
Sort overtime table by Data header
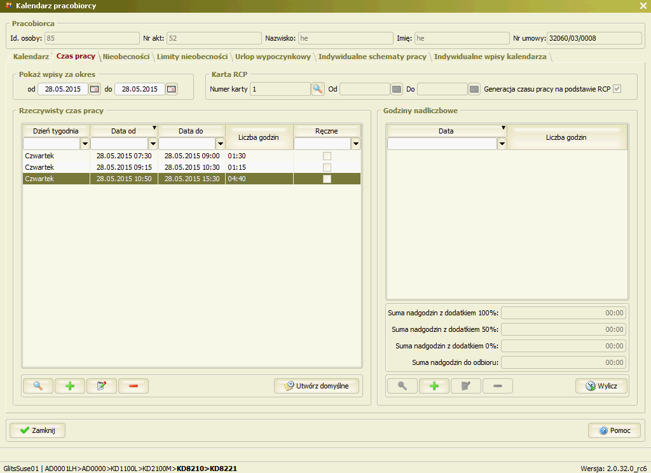tap(446, 131)
